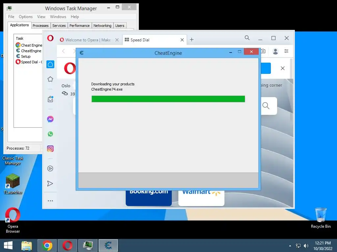Click CheatEngine taskbar button
The height and width of the screenshot is (252, 337).
pos(108,245)
